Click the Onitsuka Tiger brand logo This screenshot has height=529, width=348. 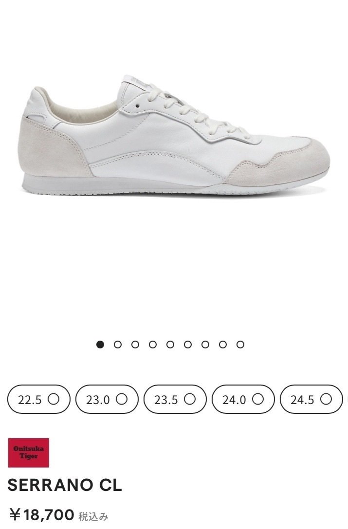pyautogui.click(x=29, y=453)
